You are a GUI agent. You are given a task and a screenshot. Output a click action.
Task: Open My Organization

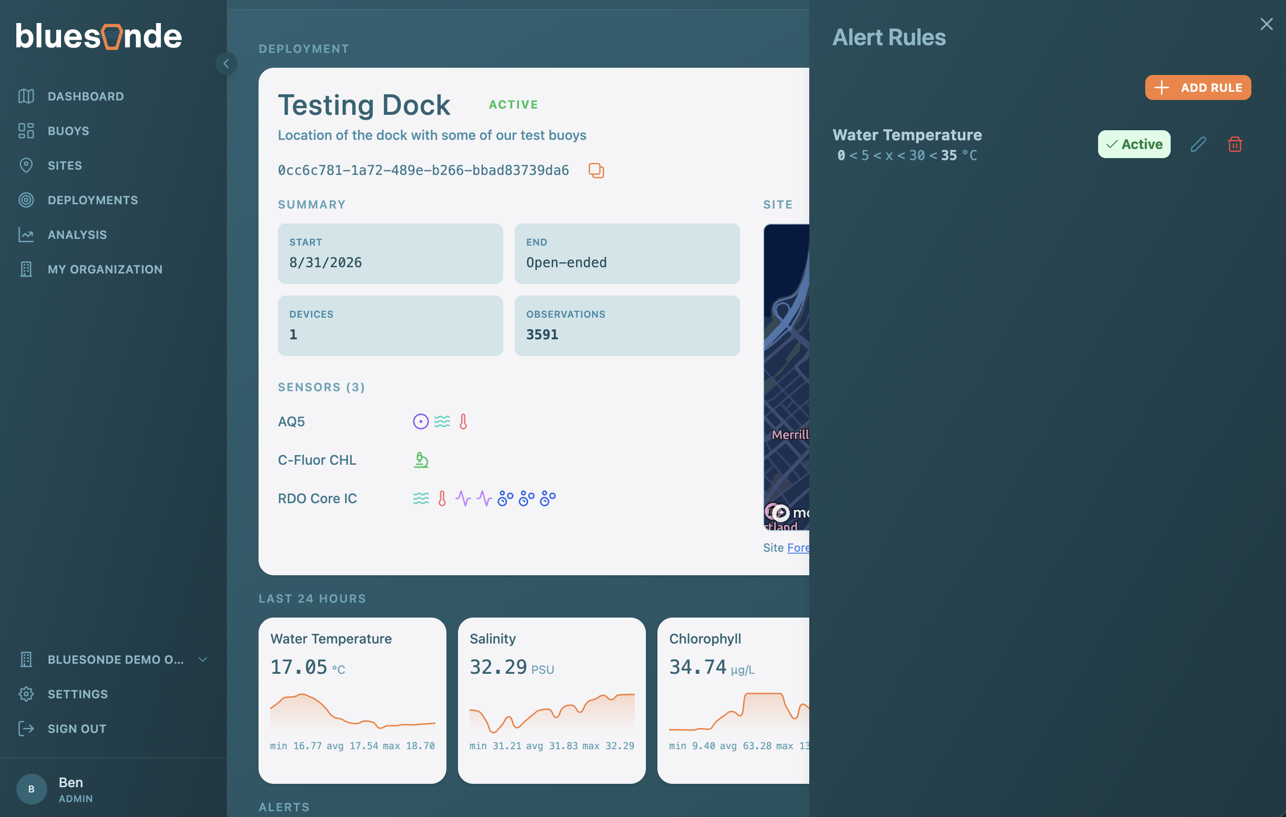click(90, 270)
